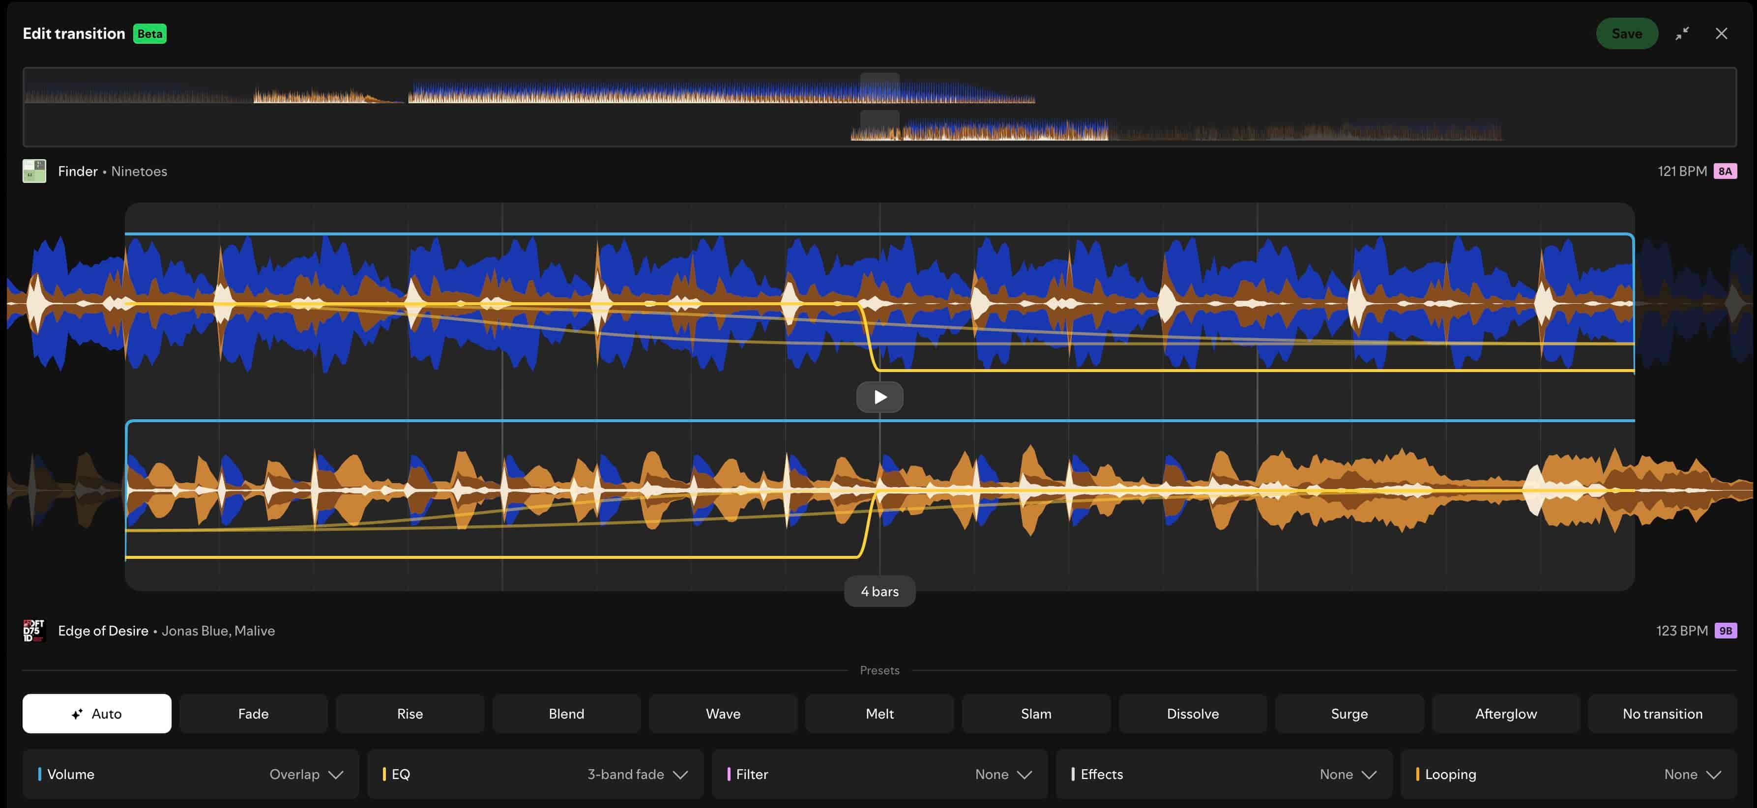Expand the Filter dropdown
Screen dimensions: 1757x808
coord(879,774)
